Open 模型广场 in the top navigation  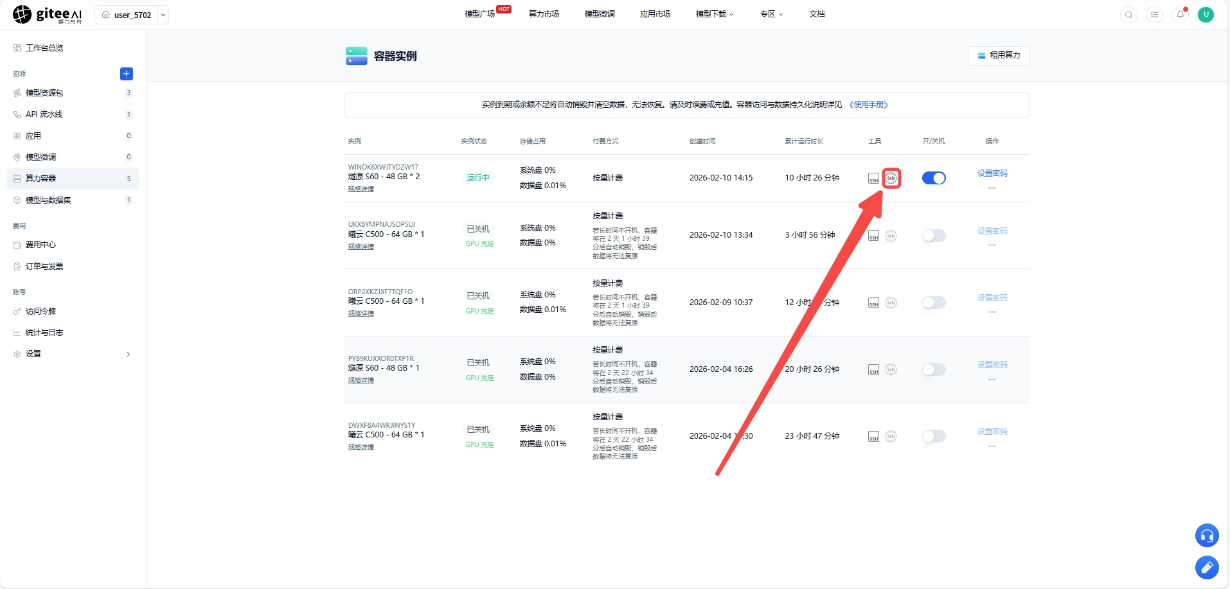[x=480, y=14]
